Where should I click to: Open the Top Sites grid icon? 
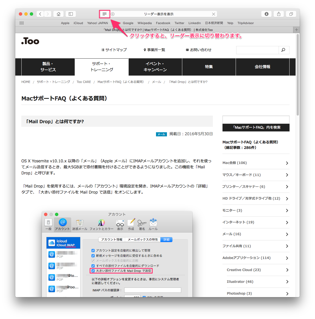point(22,23)
